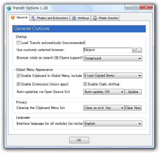Screen dimensions: 160x153
Task: Toggle Enable Extensions (micro apps) checkbox
Action: coord(18,84)
